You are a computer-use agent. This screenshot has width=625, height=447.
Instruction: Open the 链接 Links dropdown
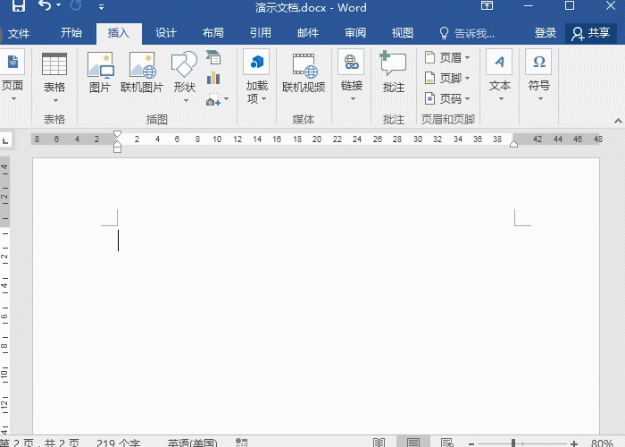pos(352,76)
